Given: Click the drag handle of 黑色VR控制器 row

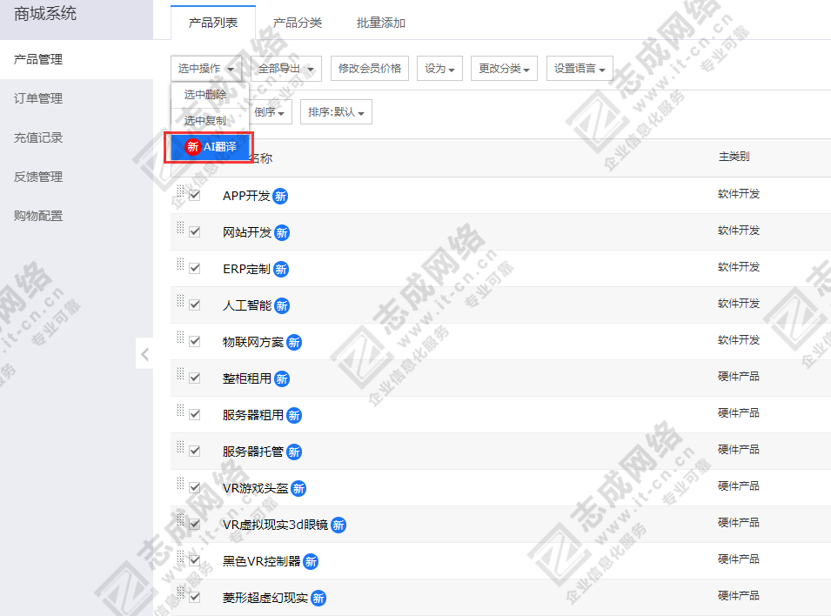Looking at the screenshot, I should click(x=180, y=557).
